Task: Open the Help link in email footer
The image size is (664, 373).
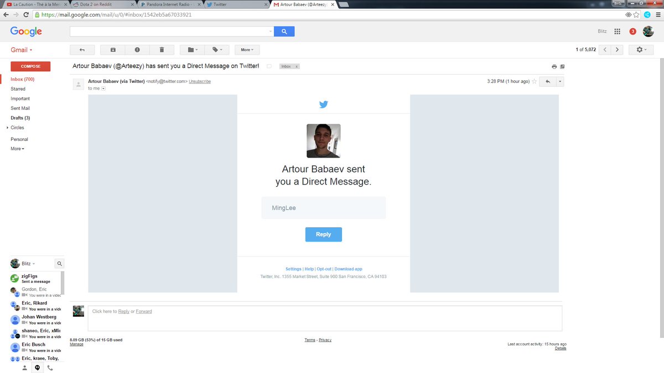Action: pyautogui.click(x=309, y=269)
